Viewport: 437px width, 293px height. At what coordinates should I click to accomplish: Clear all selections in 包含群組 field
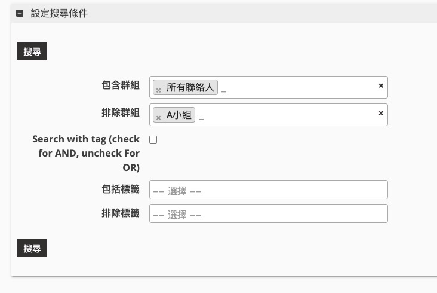pos(380,86)
